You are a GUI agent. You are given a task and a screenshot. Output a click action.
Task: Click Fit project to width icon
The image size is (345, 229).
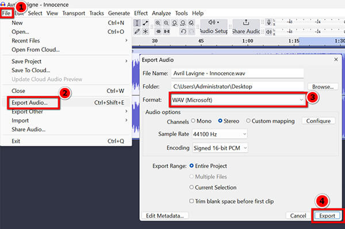coord(183,23)
